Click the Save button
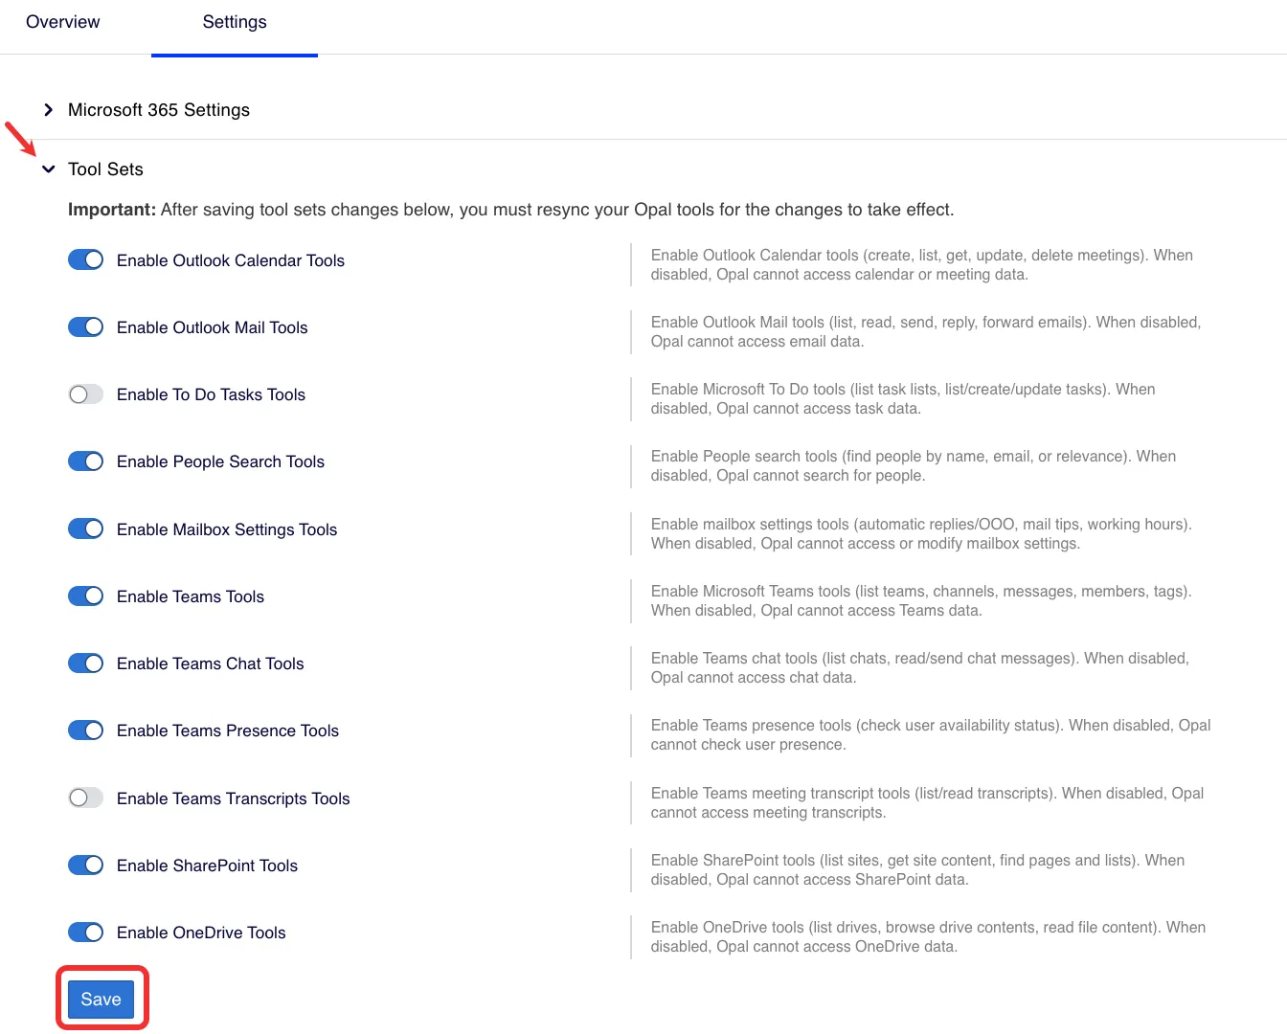The height and width of the screenshot is (1034, 1287). coord(102,1000)
